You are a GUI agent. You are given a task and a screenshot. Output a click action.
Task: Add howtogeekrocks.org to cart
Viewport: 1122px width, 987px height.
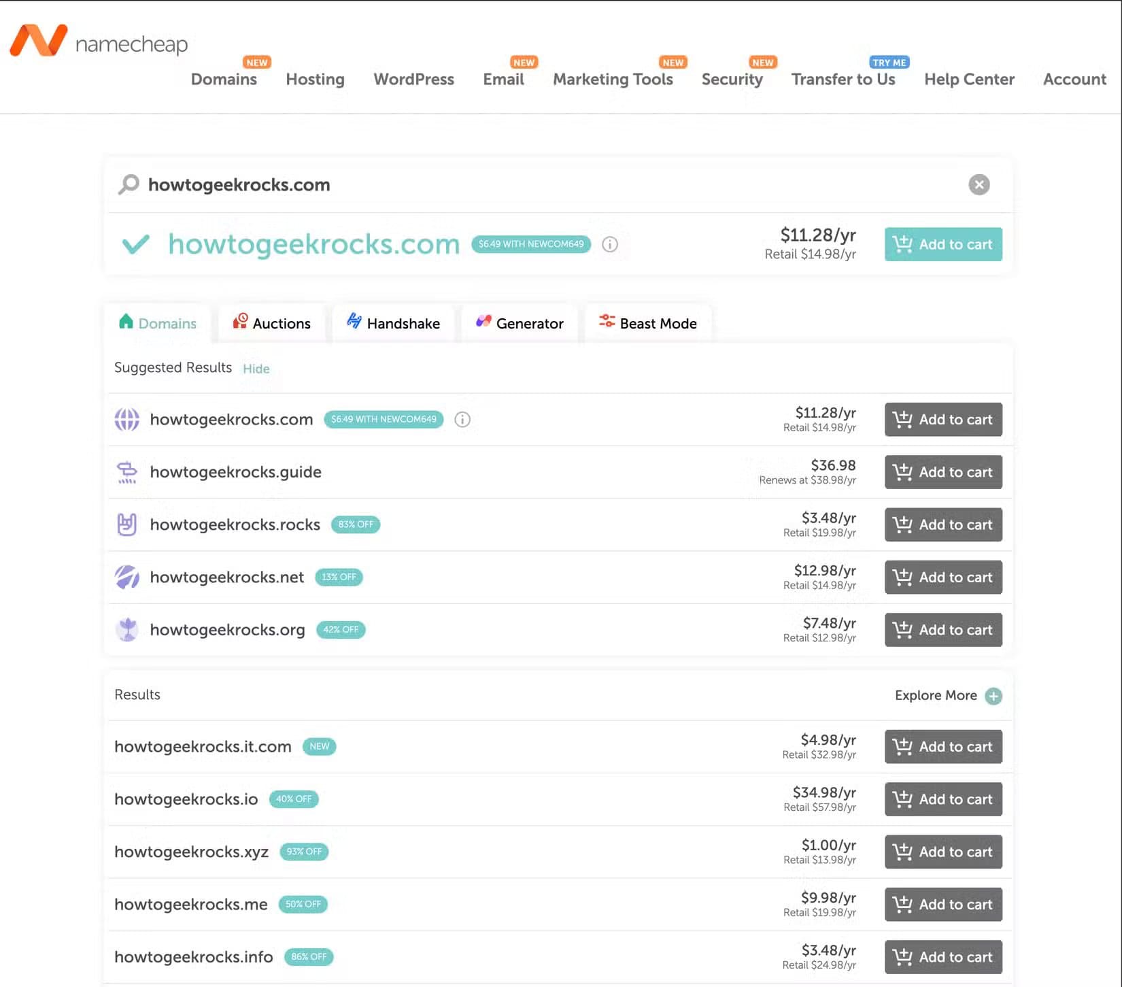tap(943, 630)
